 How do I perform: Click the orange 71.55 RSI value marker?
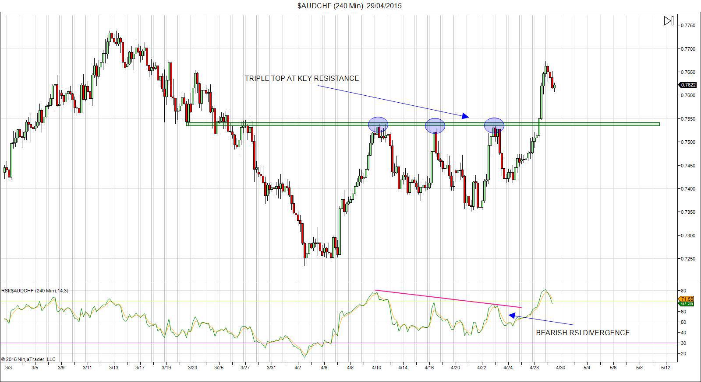pyautogui.click(x=687, y=299)
